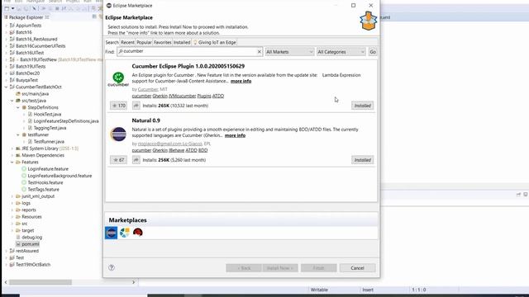
Task: Click the Cucumber plugin logo
Action: [x=118, y=79]
